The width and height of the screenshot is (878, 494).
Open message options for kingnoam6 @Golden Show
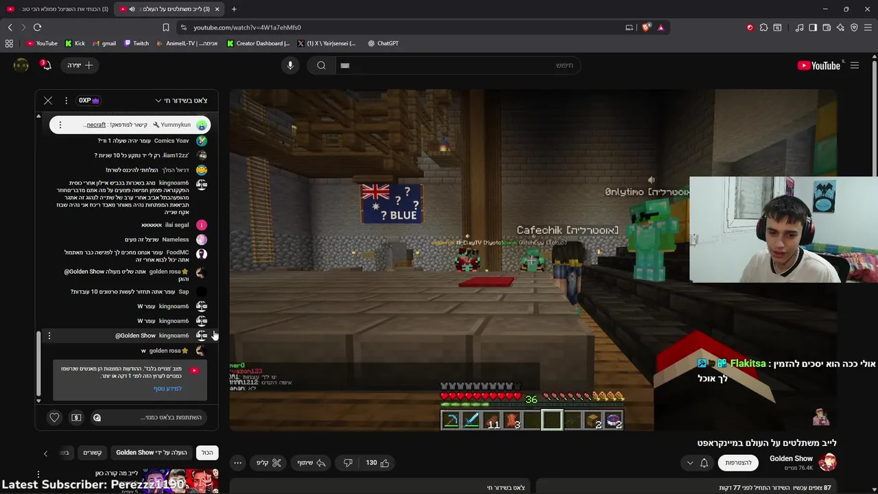pos(49,336)
